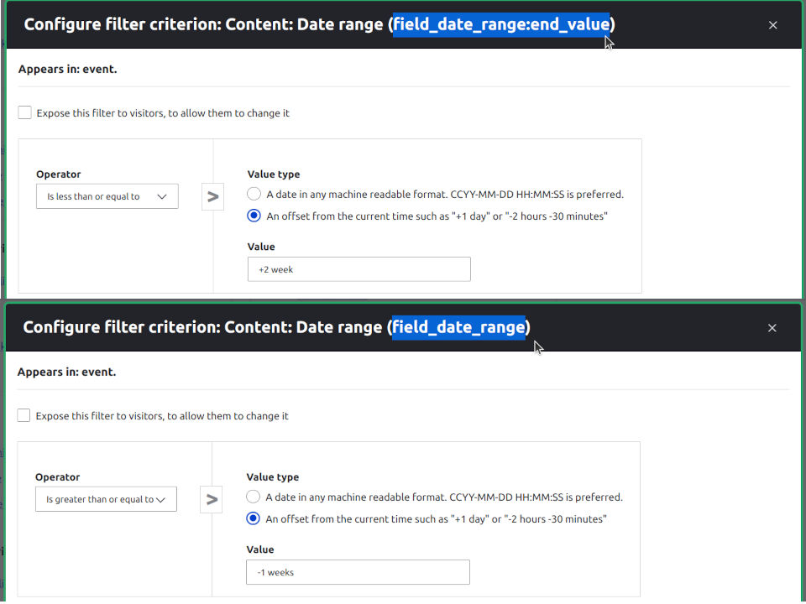
Task: Close the end_value filter criterion dialog
Action: coord(772,25)
